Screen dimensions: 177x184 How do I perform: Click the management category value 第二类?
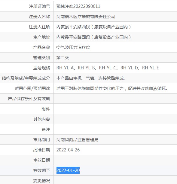click(63, 58)
